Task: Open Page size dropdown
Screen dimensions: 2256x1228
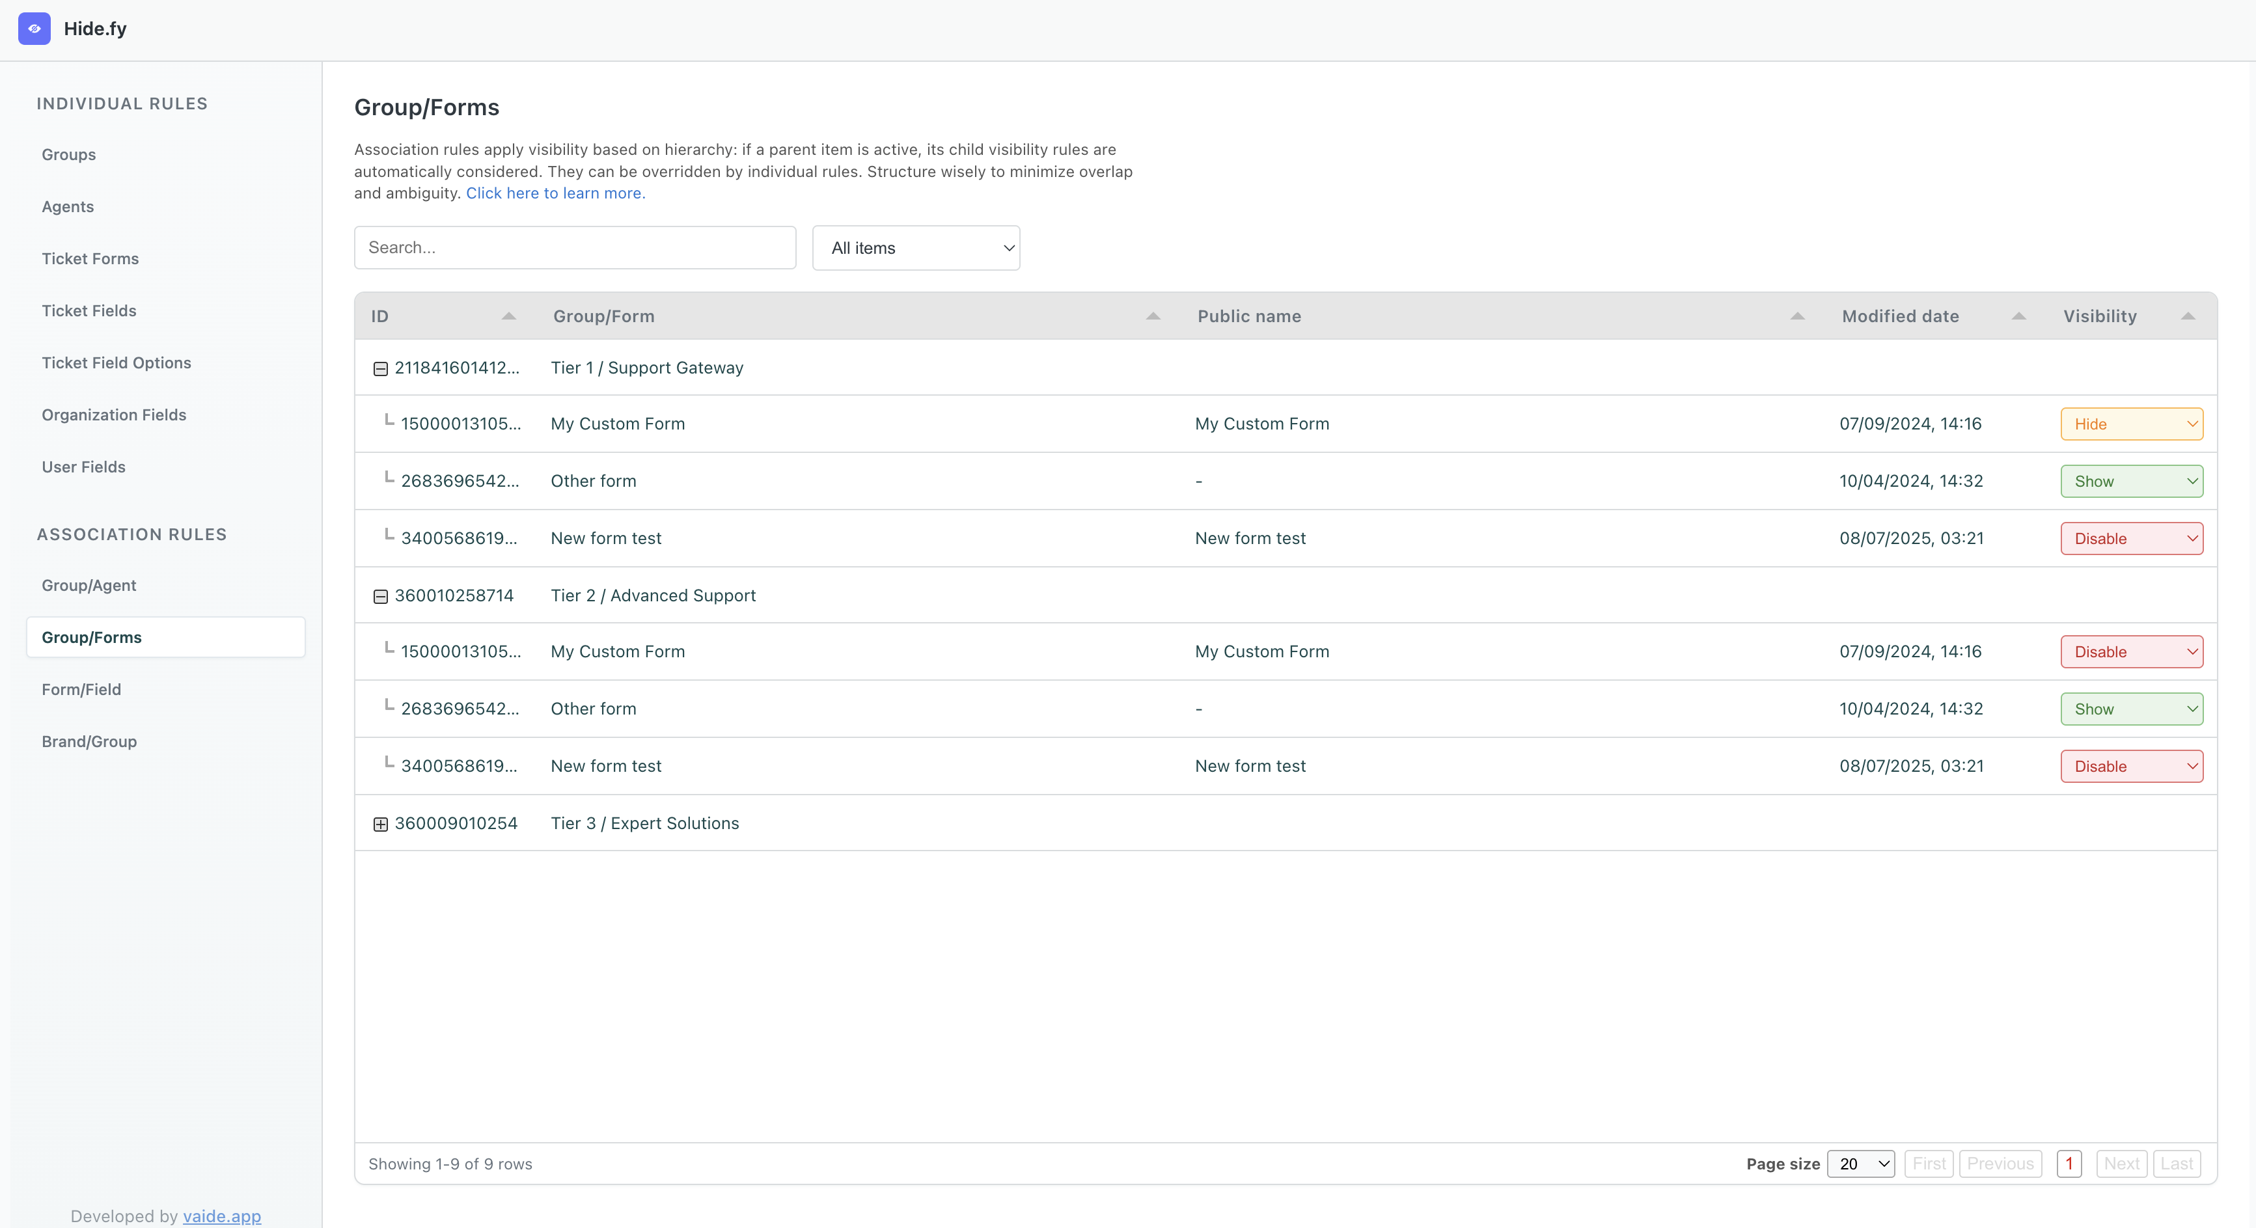Action: 1860,1163
